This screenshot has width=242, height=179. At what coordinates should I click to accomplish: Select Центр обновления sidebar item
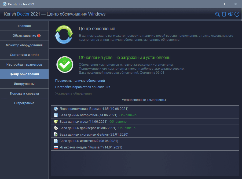(x=24, y=74)
